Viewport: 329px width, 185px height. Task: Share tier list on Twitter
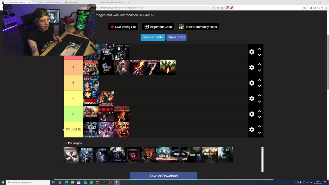point(153,37)
